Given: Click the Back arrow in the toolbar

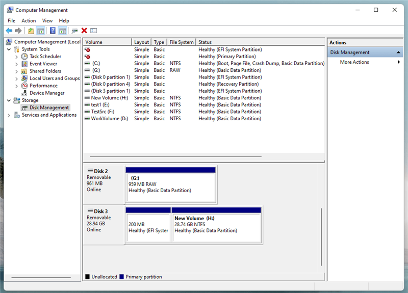Looking at the screenshot, I should pos(9,31).
